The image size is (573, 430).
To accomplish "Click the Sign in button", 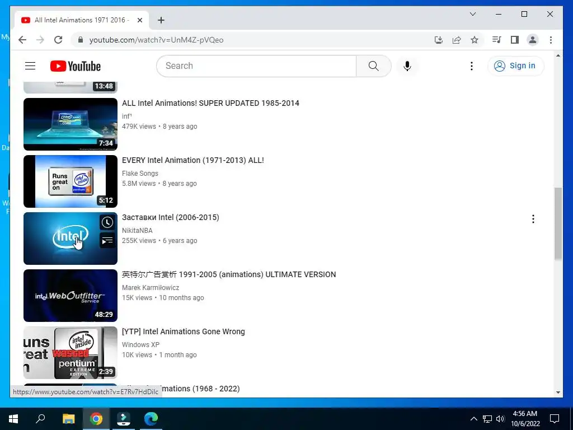I will click(x=515, y=66).
